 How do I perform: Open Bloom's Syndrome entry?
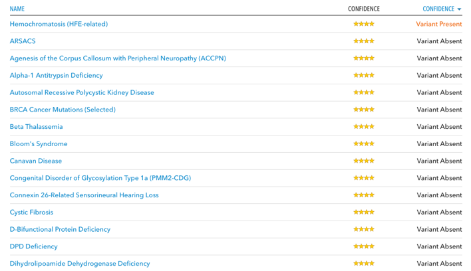click(39, 143)
